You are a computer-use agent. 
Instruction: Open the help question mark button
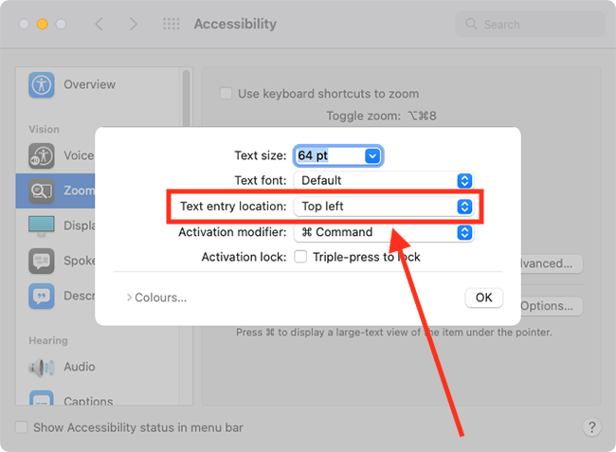[x=591, y=426]
